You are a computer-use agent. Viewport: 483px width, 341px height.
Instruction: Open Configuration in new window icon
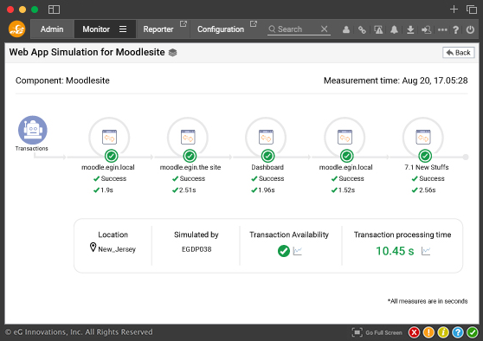pyautogui.click(x=253, y=23)
